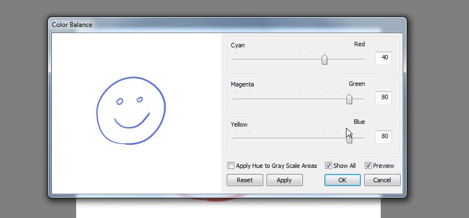Focus the Cyan-Red value field showing 40
The height and width of the screenshot is (218, 469).
pyautogui.click(x=383, y=58)
